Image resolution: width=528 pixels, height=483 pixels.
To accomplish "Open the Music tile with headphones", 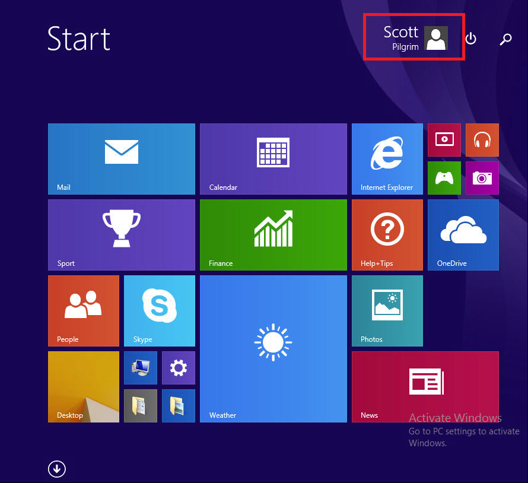I will tap(482, 140).
